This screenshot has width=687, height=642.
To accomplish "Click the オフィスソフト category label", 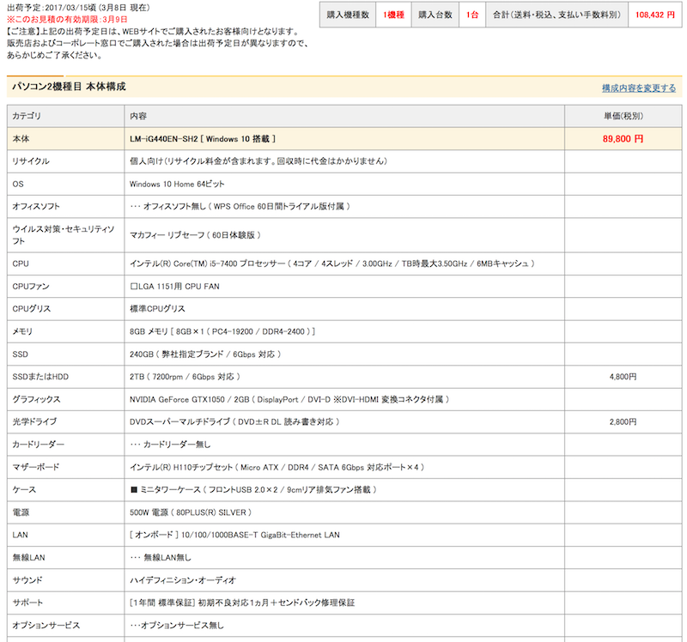I will click(x=36, y=206).
